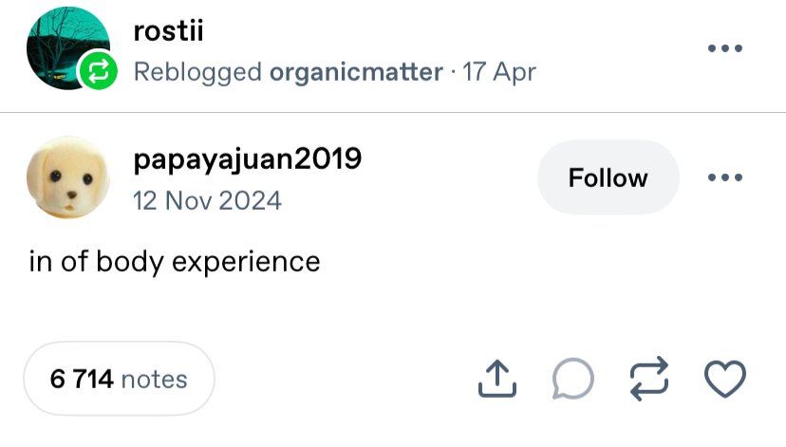This screenshot has width=786, height=447.
Task: Open papayajuan2019's puppy avatar
Action: click(x=63, y=177)
